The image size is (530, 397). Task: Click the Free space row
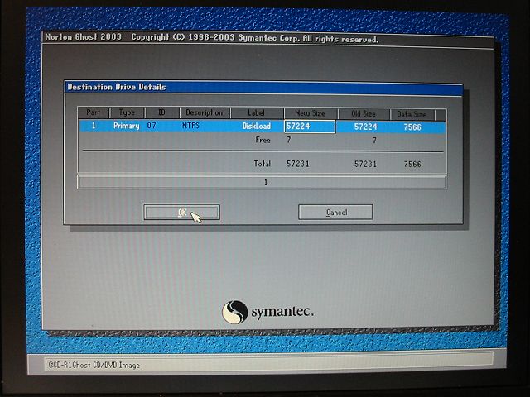pos(263,141)
